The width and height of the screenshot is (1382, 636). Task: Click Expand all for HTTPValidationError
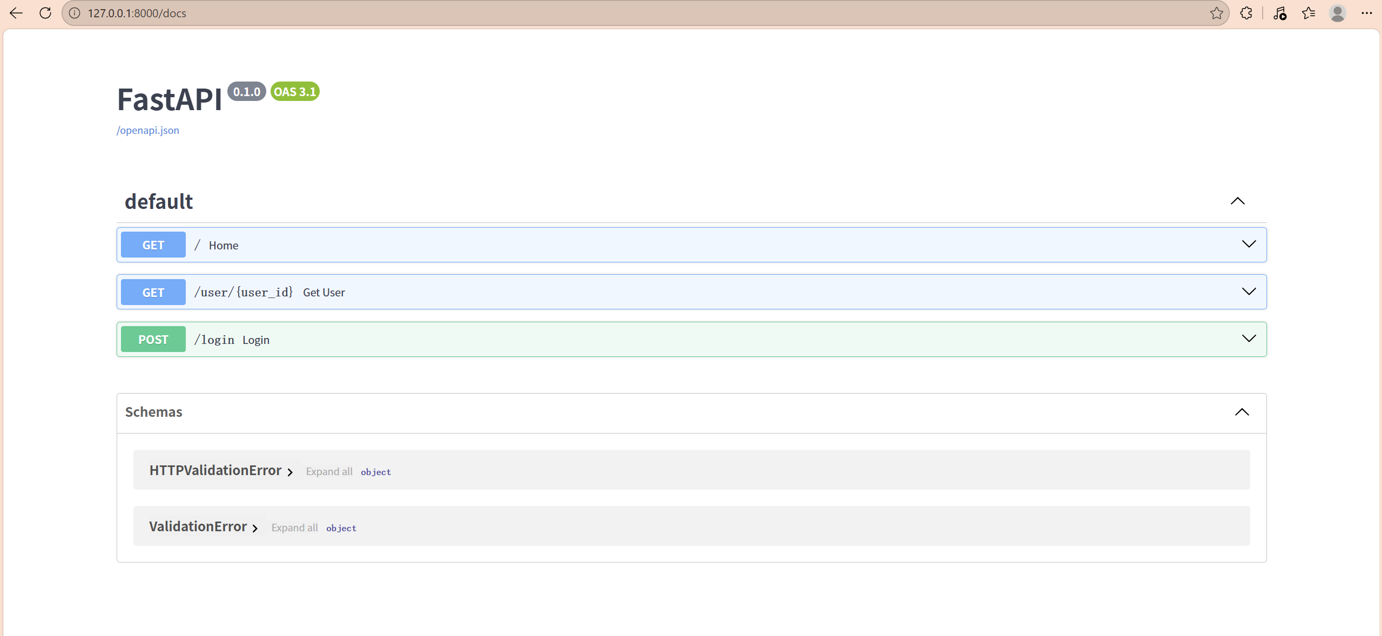pos(329,471)
